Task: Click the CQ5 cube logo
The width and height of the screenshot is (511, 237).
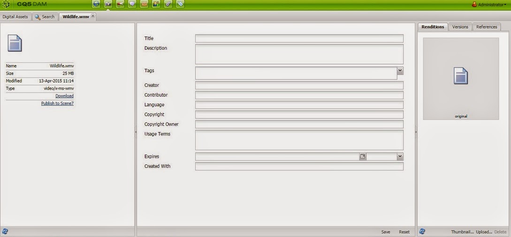Action: 6,4
